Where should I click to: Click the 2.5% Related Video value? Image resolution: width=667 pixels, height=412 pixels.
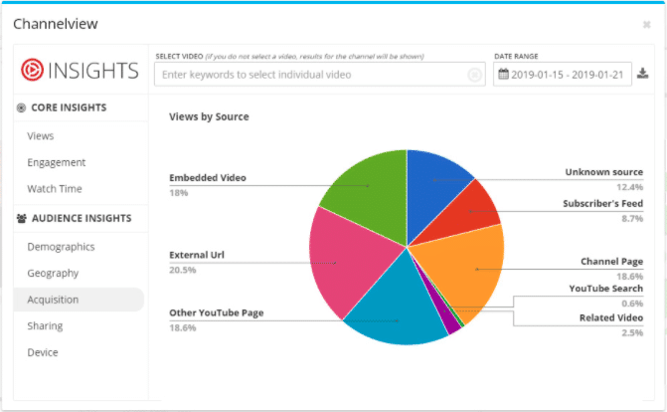(632, 332)
